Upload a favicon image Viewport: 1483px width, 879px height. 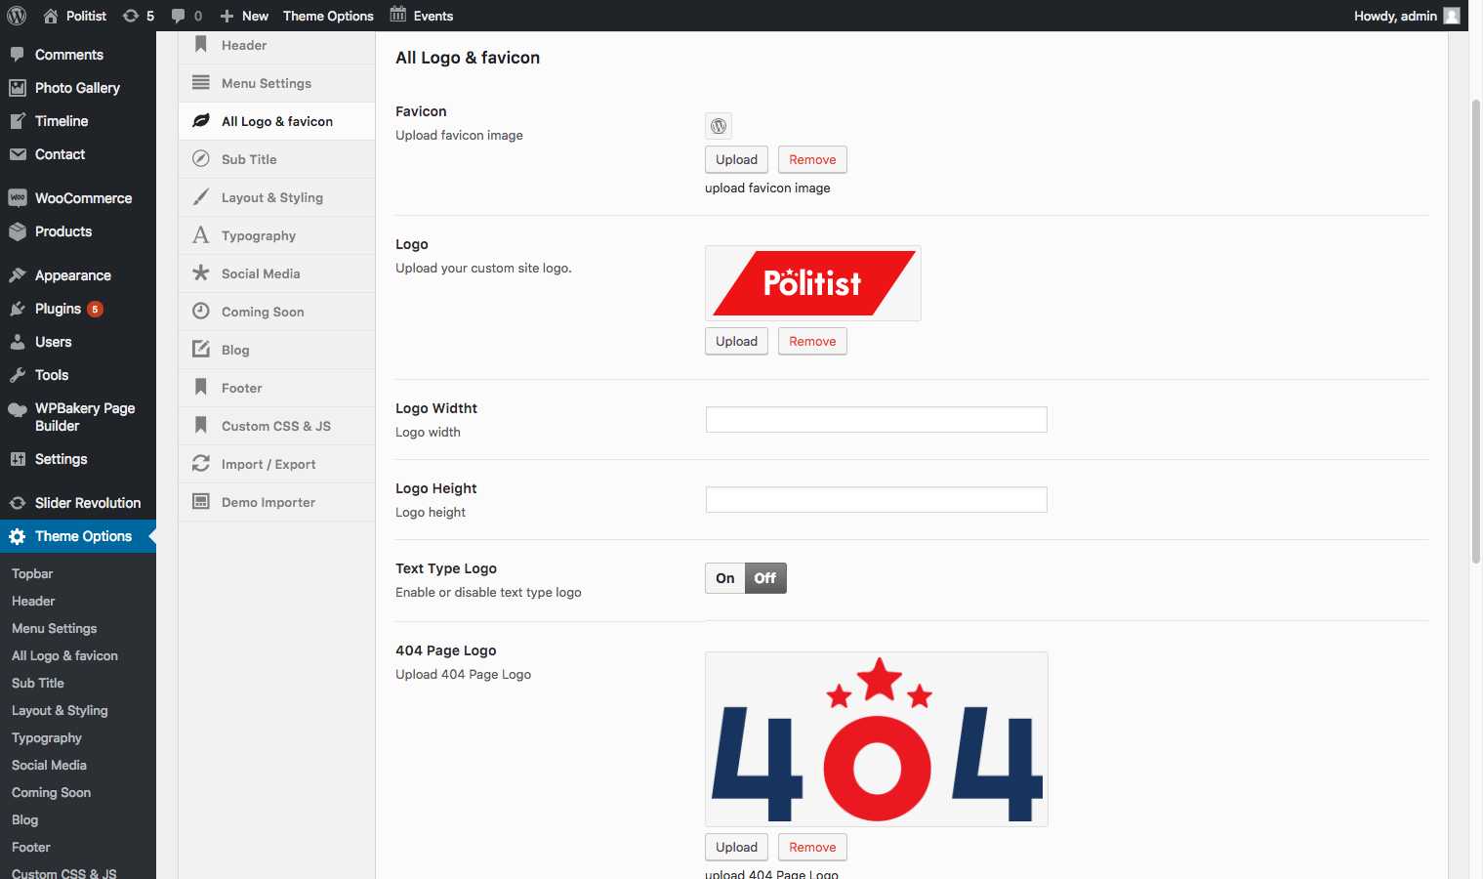[736, 159]
